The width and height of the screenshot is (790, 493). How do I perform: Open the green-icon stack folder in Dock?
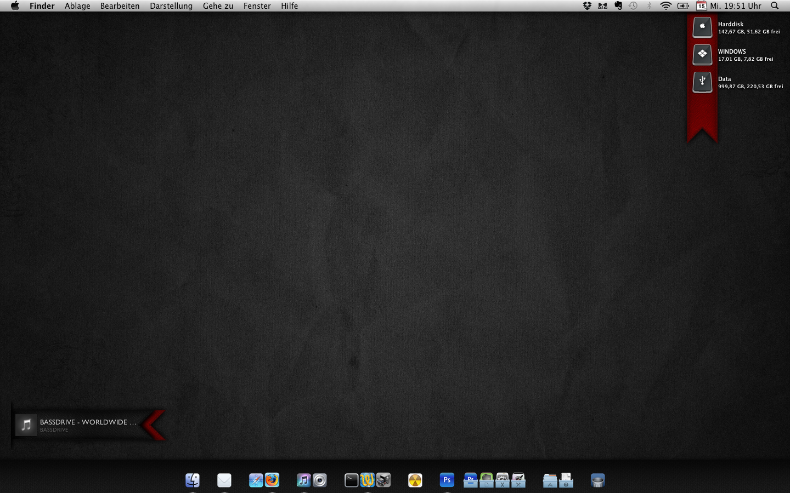point(487,480)
